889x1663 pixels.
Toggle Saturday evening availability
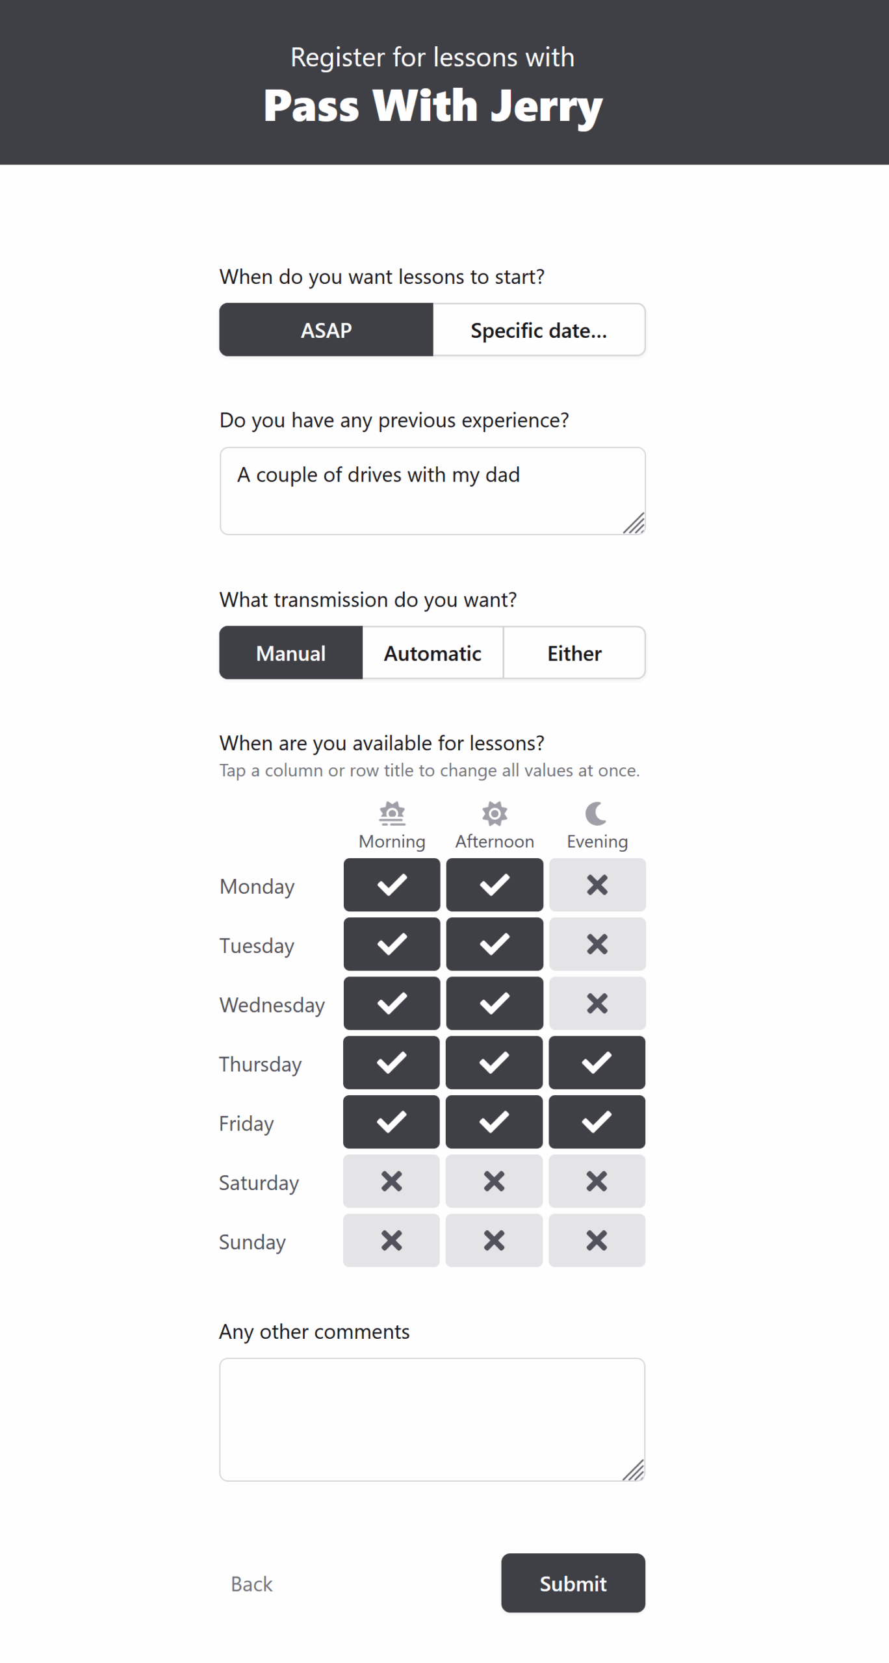597,1181
